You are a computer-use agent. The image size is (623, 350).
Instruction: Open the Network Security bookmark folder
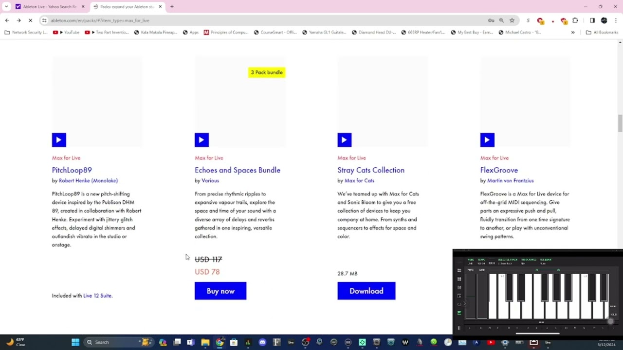pos(26,33)
